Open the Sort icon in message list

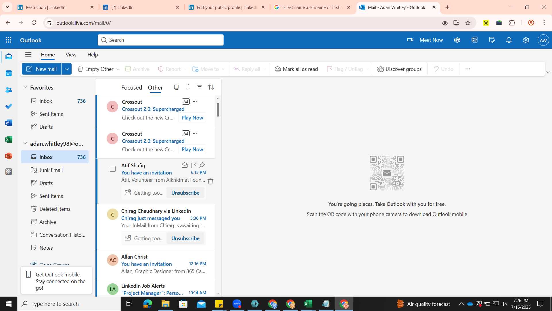click(211, 87)
